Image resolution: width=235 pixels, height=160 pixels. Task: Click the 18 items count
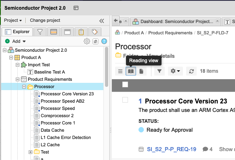pos(209,71)
